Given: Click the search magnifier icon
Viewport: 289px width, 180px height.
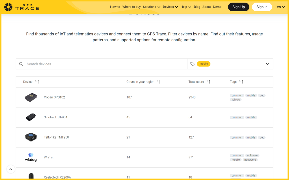Looking at the screenshot, I should point(21,64).
